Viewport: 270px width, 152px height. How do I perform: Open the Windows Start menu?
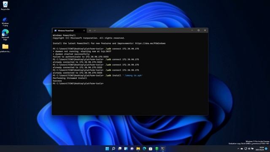coord(107,149)
